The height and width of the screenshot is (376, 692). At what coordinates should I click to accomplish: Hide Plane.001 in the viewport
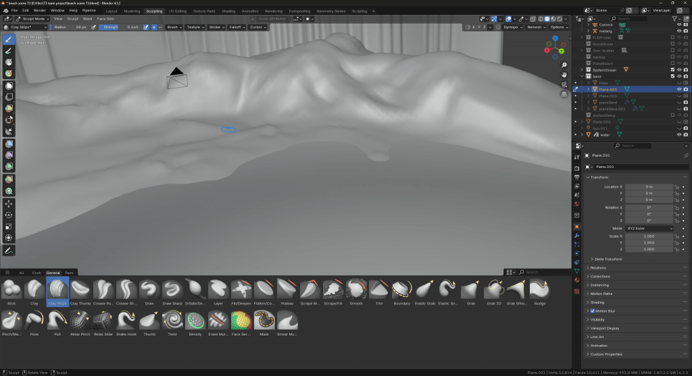pos(679,89)
